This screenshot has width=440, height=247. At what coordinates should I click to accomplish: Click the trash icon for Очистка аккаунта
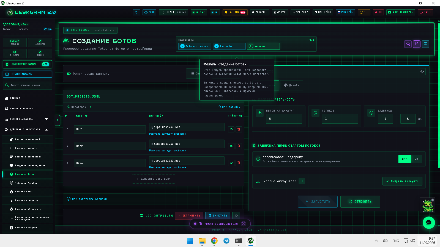[11, 227]
